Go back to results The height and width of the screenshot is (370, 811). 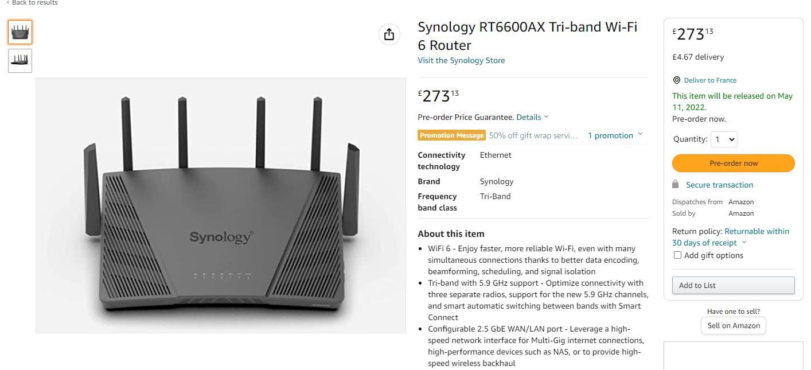tap(32, 3)
